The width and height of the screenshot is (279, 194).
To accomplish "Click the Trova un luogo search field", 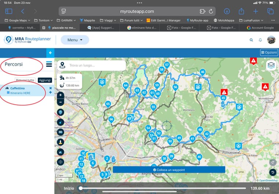I will pyautogui.click(x=95, y=65).
